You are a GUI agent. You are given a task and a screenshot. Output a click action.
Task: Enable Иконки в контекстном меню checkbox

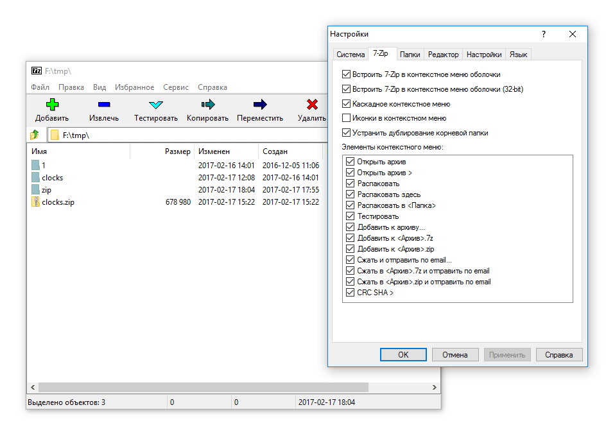(x=347, y=118)
